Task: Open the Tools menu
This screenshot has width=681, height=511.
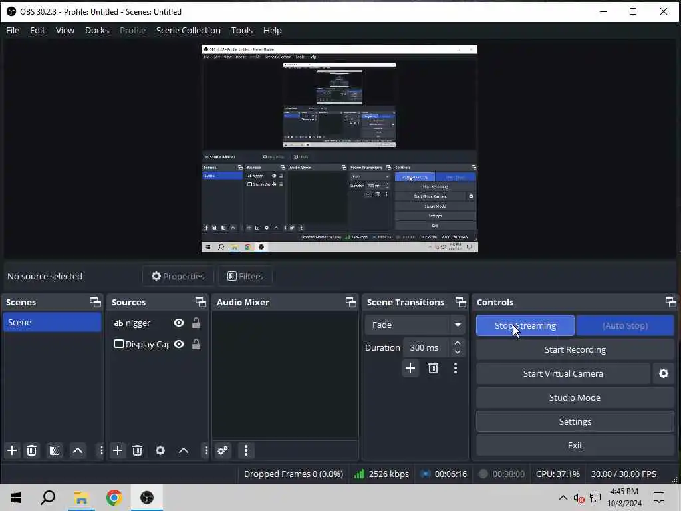Action: (242, 30)
